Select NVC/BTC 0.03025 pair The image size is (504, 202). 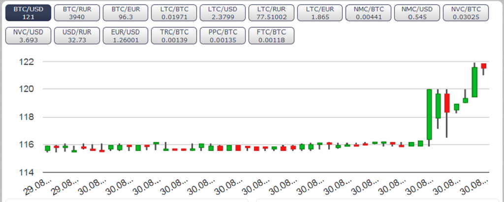466,13
